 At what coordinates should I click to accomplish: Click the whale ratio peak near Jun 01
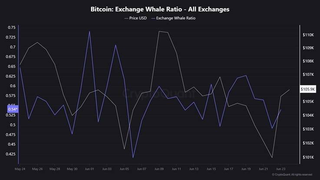point(89,31)
